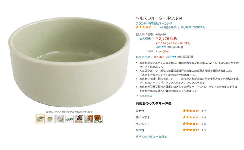Select the sixth orange cat thumbnail
This screenshot has width=244, height=150.
(88, 119)
